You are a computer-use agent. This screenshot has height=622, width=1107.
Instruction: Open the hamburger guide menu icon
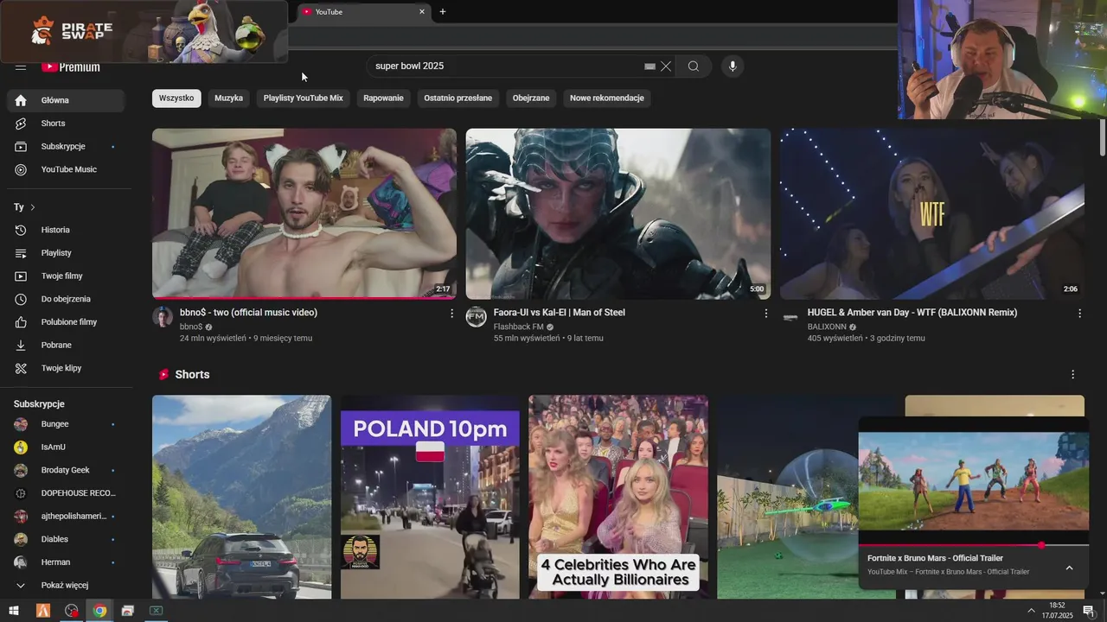(21, 67)
